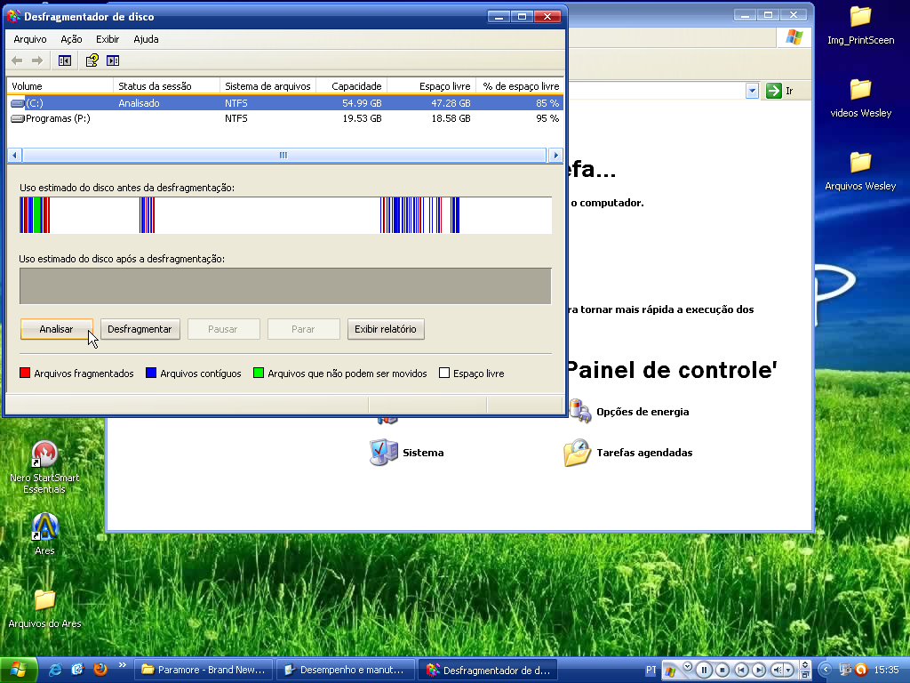The width and height of the screenshot is (910, 683).
Task: Expand the address bar dropdown arrow
Action: pyautogui.click(x=752, y=91)
